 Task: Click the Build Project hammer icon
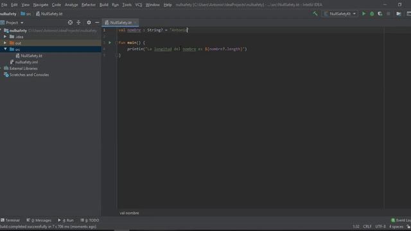pyautogui.click(x=315, y=13)
